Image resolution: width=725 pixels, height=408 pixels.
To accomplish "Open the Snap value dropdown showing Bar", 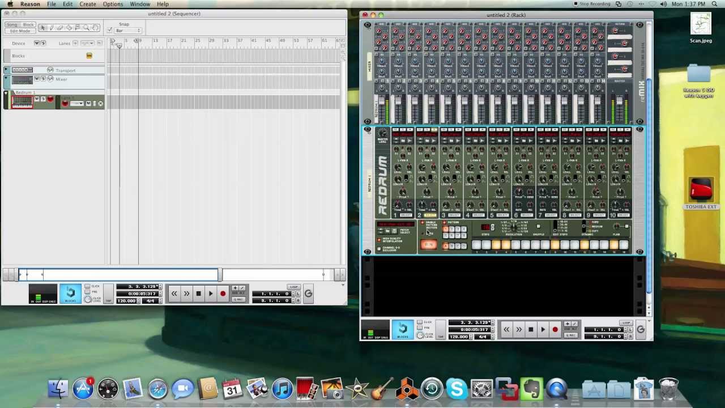I will point(128,31).
